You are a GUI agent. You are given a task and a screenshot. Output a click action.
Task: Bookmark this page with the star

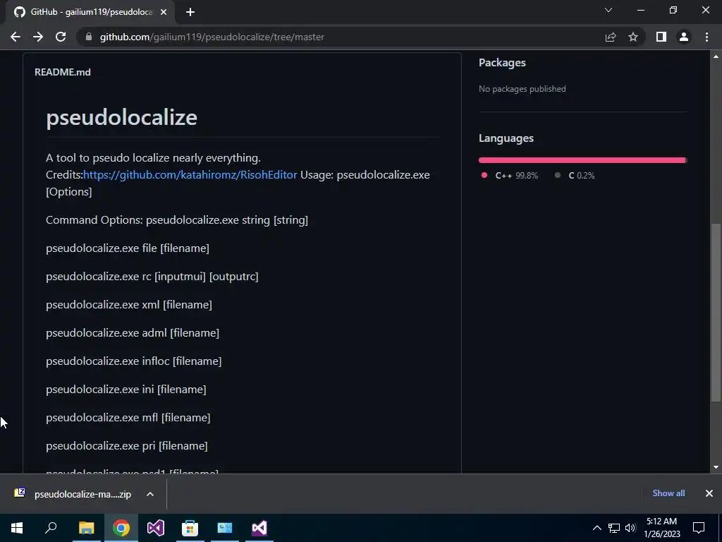pos(633,37)
